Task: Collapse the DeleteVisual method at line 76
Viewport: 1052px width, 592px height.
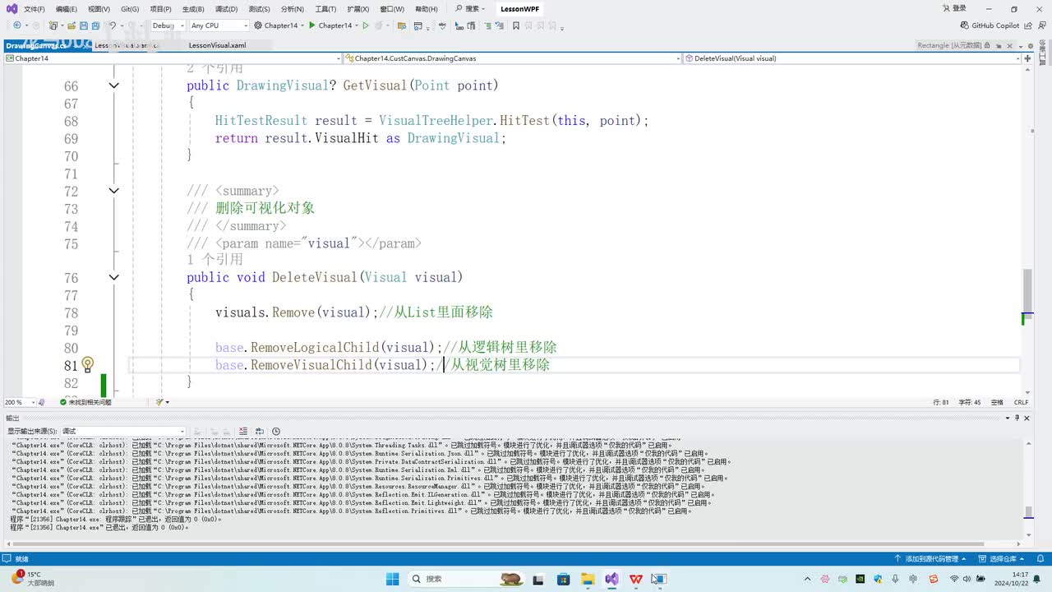Action: click(x=114, y=278)
